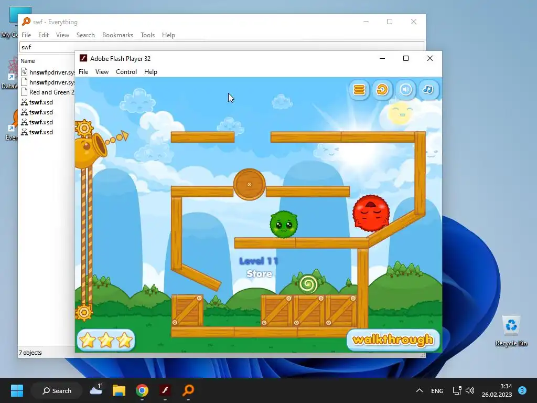Image resolution: width=537 pixels, height=403 pixels.
Task: Open the game level menu icon
Action: click(x=359, y=90)
